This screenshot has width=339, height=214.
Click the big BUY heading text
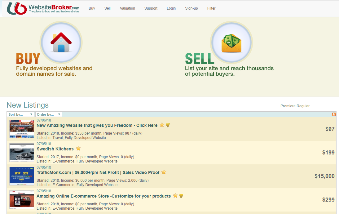(28, 58)
